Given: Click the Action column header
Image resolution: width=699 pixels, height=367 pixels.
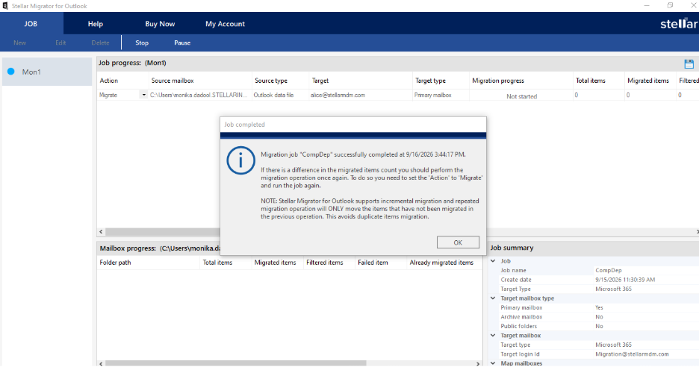Looking at the screenshot, I should pyautogui.click(x=122, y=81).
